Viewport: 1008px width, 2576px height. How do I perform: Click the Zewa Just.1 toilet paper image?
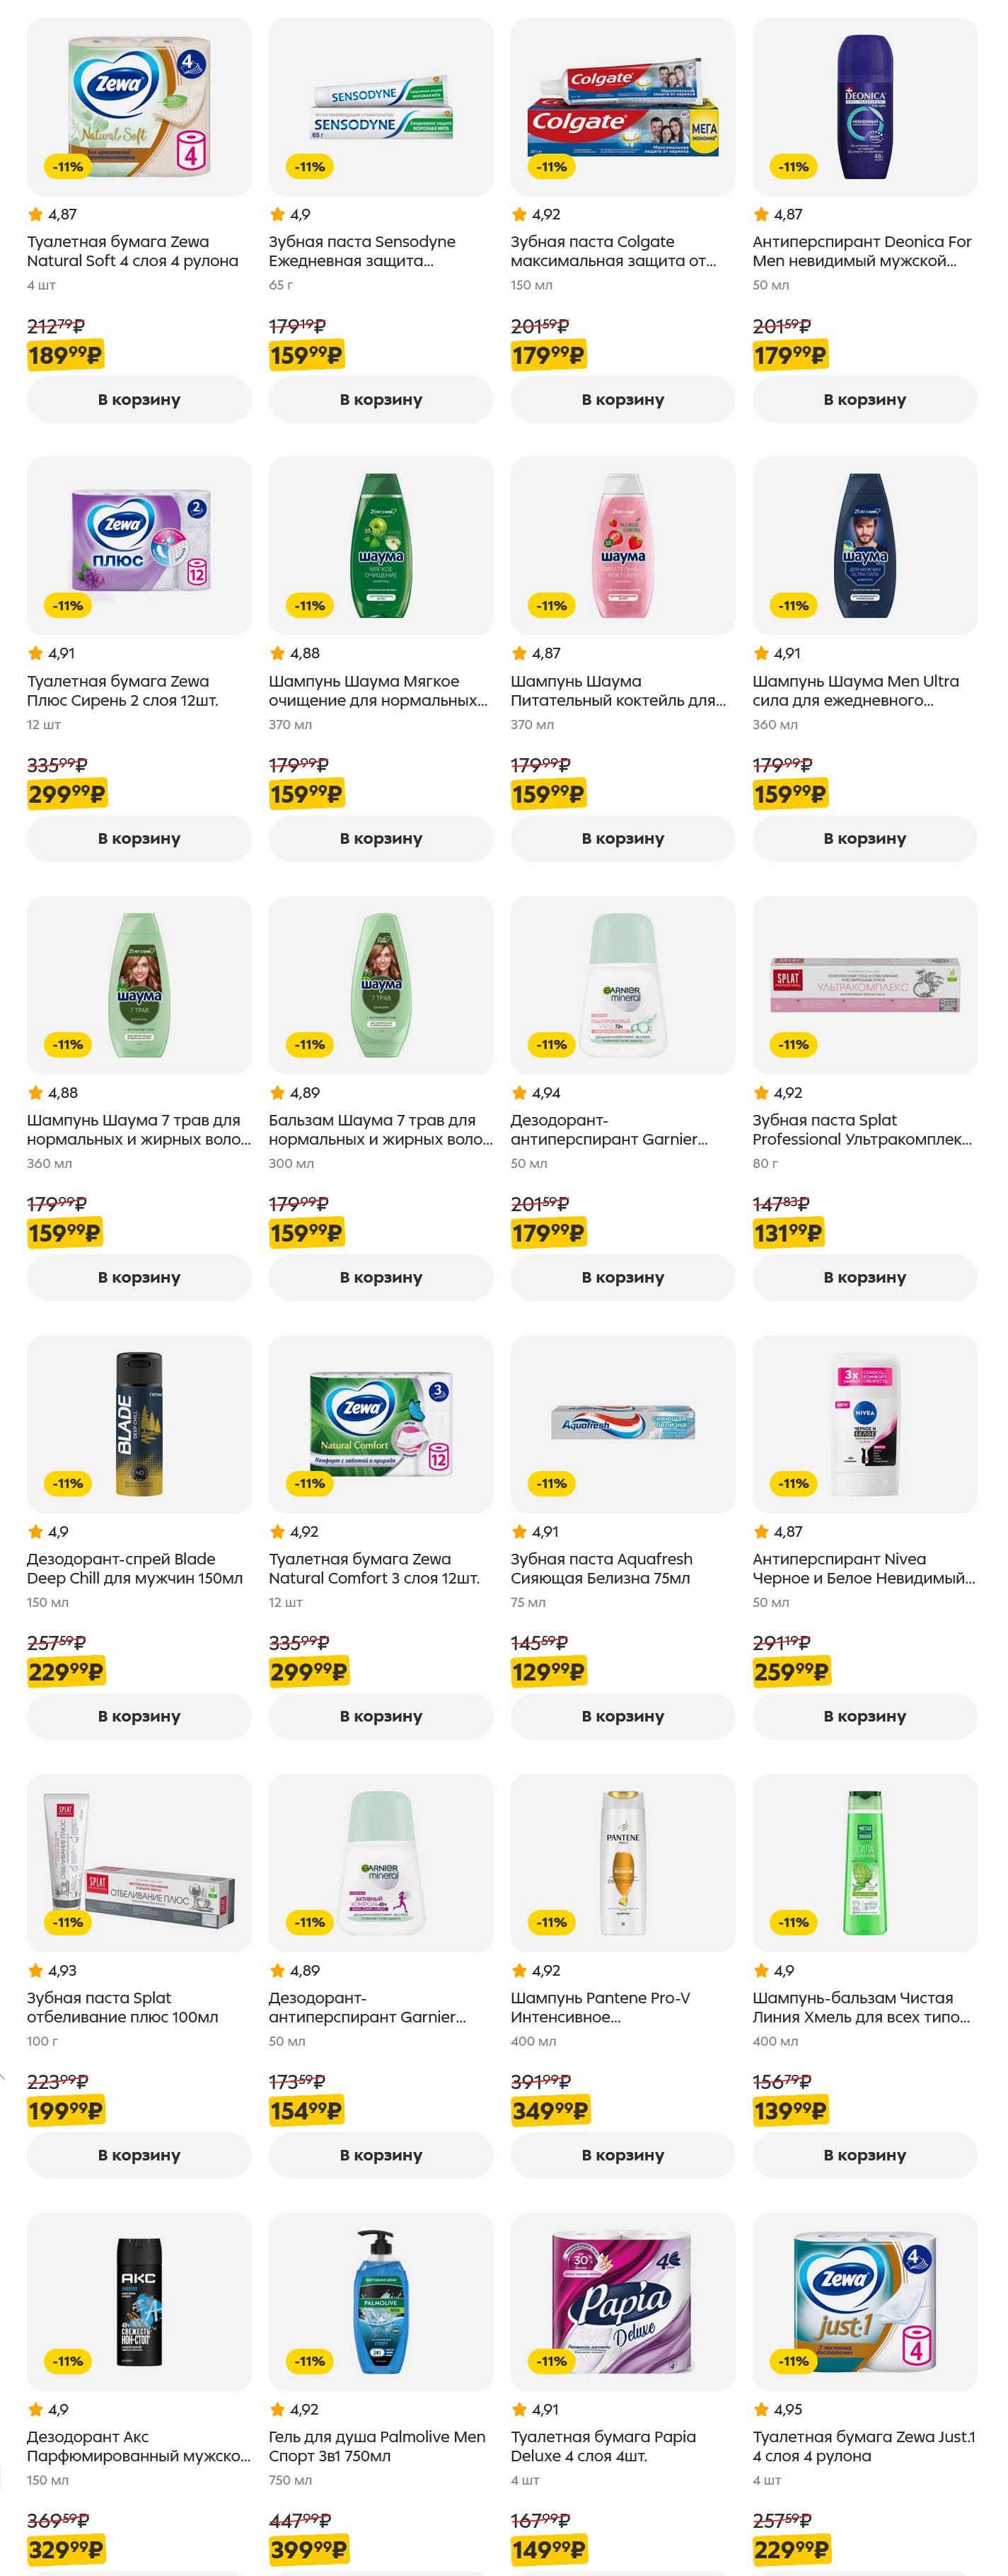coord(864,2301)
